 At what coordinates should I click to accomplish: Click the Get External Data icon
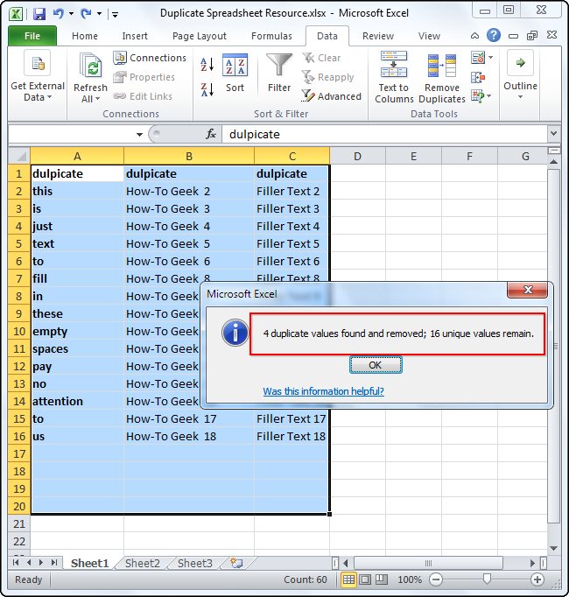[x=38, y=63]
